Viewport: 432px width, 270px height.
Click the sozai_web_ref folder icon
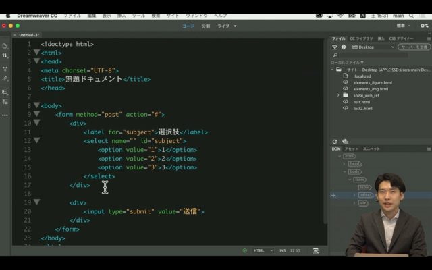pos(346,95)
